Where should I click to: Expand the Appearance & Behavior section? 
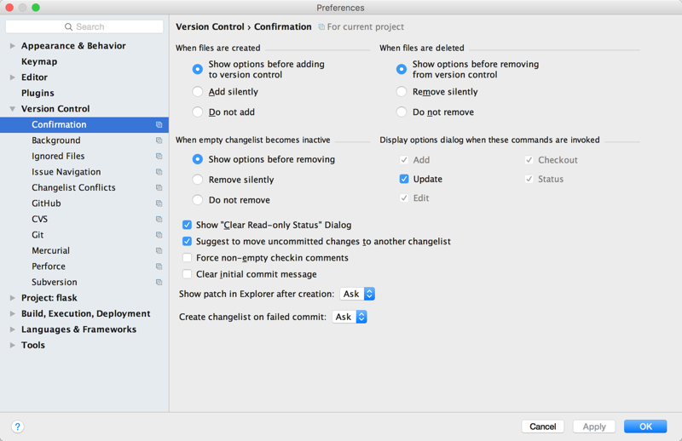coord(13,46)
